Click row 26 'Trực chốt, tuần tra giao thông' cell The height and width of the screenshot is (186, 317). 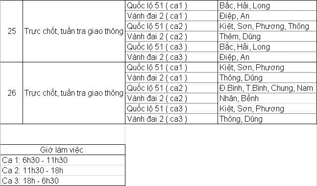click(74, 93)
